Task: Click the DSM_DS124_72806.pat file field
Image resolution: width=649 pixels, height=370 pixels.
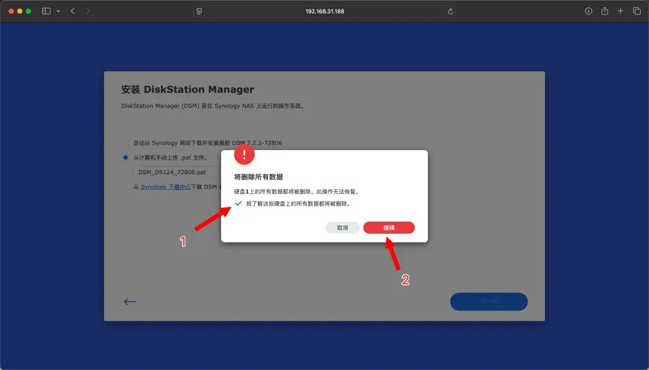Action: [x=177, y=172]
